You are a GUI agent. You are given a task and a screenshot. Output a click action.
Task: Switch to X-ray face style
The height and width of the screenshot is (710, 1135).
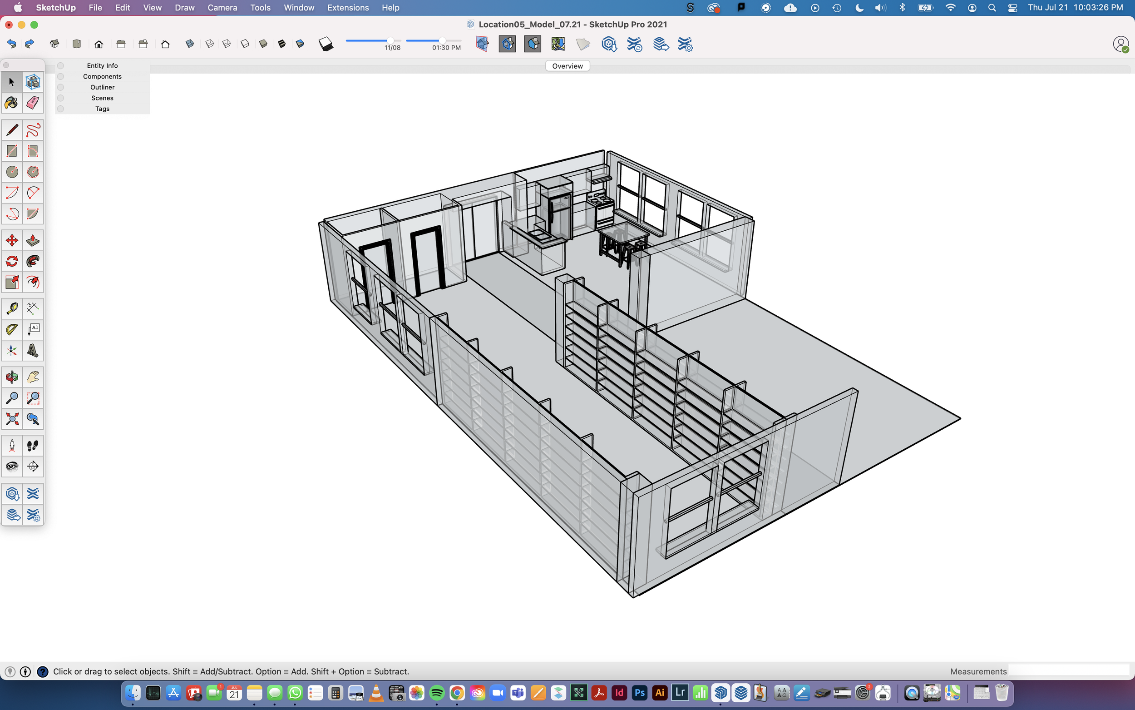click(x=190, y=44)
